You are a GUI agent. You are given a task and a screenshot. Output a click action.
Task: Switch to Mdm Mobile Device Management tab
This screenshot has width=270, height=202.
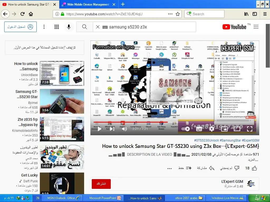pos(89,4)
